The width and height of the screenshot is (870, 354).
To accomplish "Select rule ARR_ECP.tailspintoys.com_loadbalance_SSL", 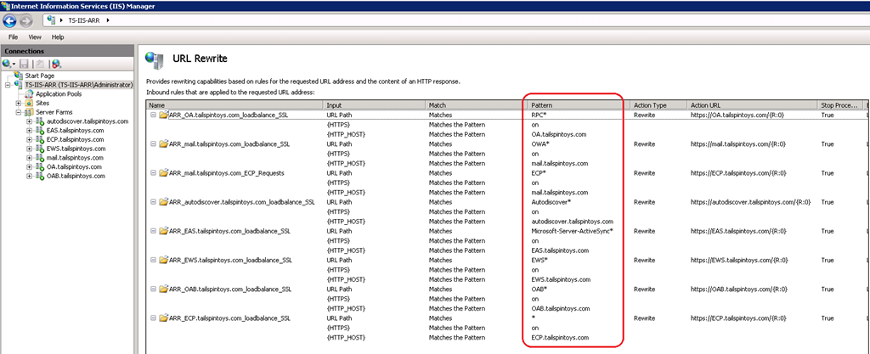I will [229, 318].
